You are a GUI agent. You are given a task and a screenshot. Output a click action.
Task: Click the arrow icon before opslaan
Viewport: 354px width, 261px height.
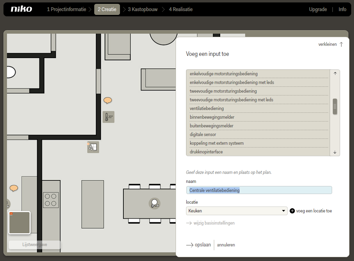(x=190, y=245)
